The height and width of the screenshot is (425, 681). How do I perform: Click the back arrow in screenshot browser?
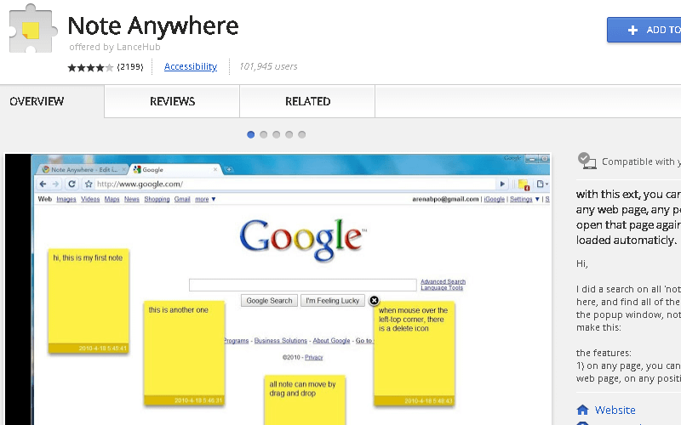click(x=43, y=184)
